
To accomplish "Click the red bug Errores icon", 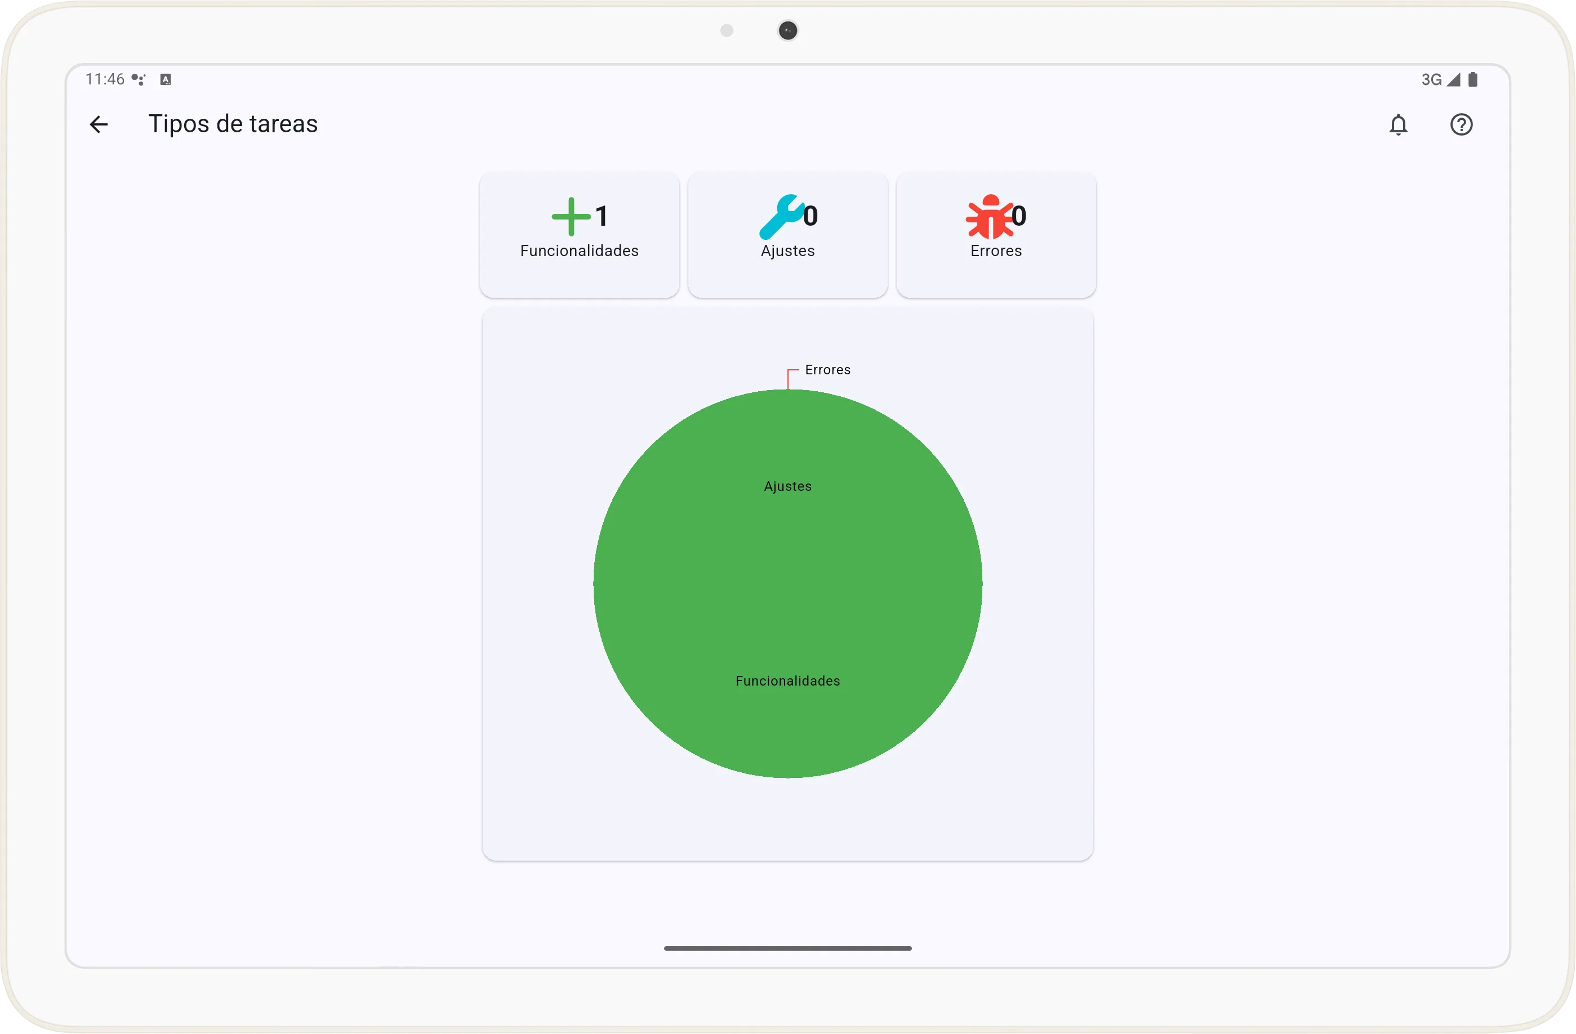I will pyautogui.click(x=989, y=216).
